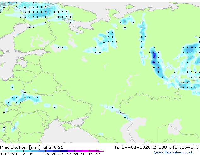
Task: Click the 40–45 mm bright magenta legend swatch
Action: click(x=85, y=151)
